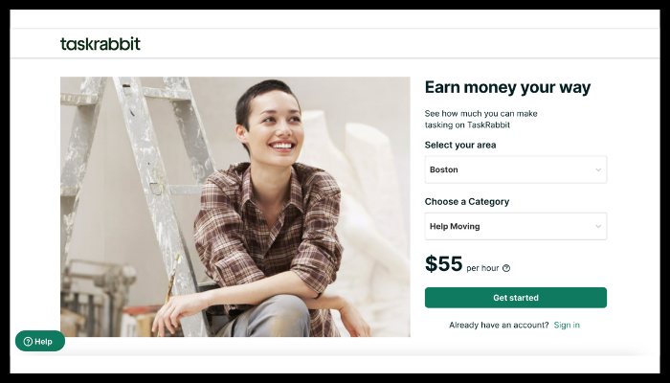The image size is (670, 383).
Task: Click the Select your area label
Action: pyautogui.click(x=460, y=145)
